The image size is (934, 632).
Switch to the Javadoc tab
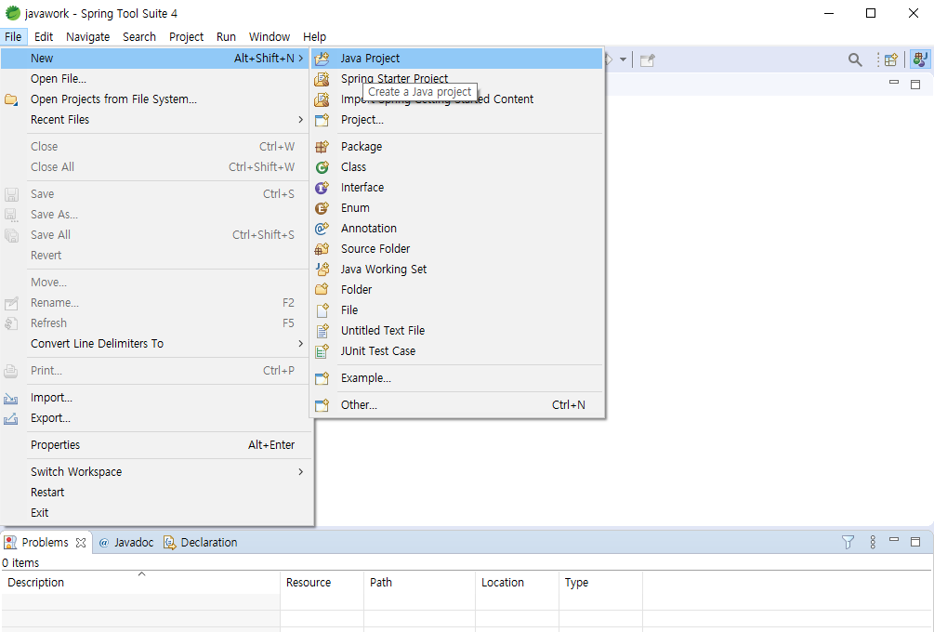[x=126, y=543]
